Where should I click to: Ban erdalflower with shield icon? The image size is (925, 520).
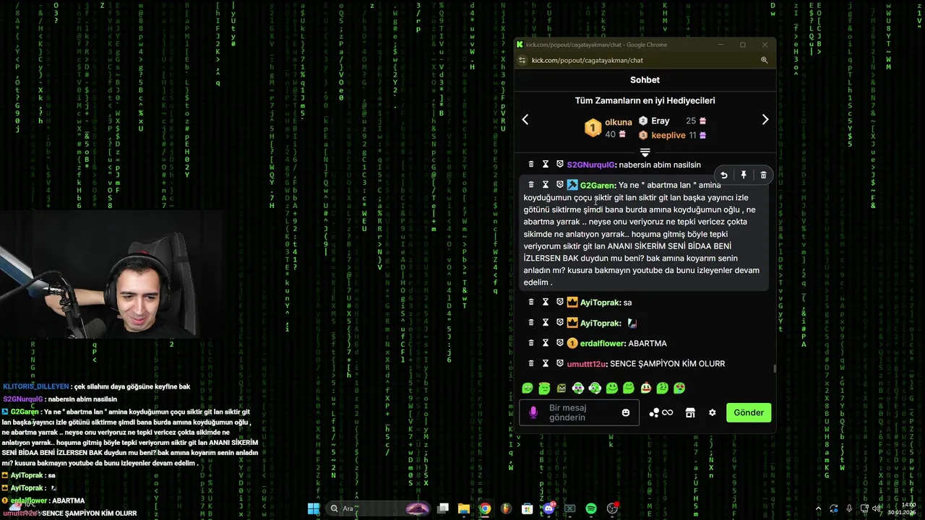[559, 343]
